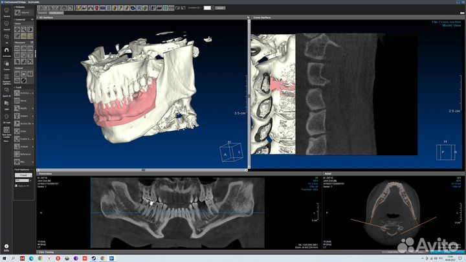Viewport: 466px width, 262px height.
Task: Open the 3D Ceph module
Action: click(x=6, y=118)
